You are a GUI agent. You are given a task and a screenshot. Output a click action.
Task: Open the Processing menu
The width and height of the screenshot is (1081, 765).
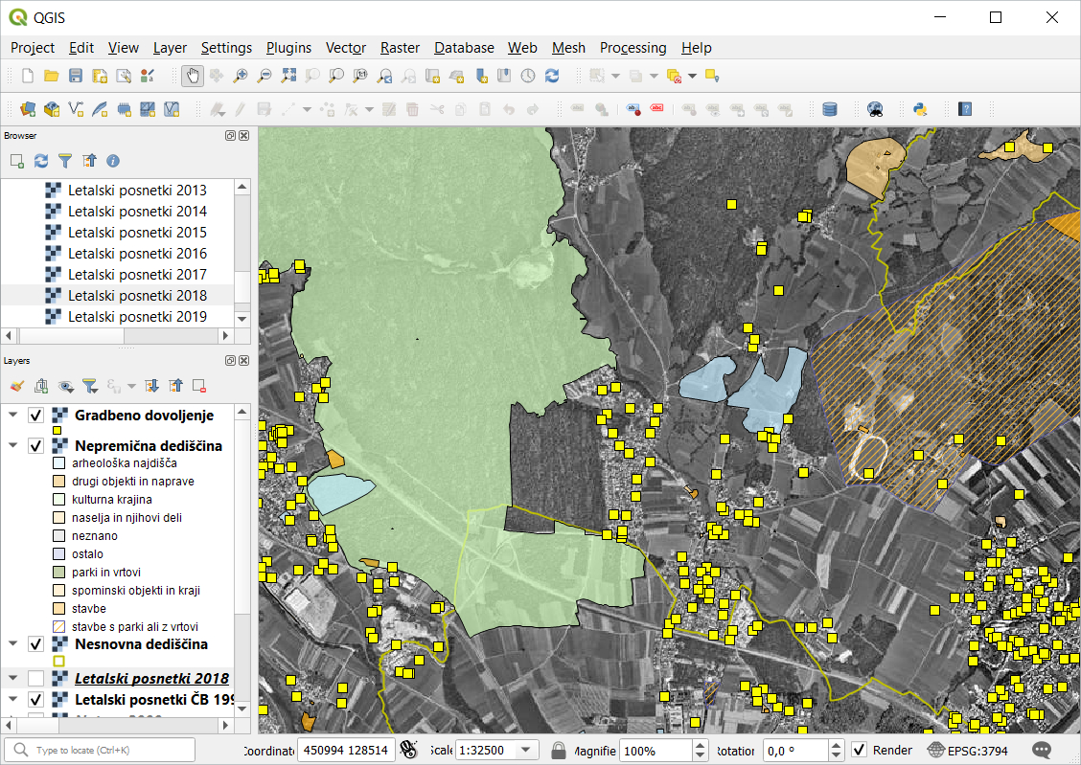click(x=632, y=47)
